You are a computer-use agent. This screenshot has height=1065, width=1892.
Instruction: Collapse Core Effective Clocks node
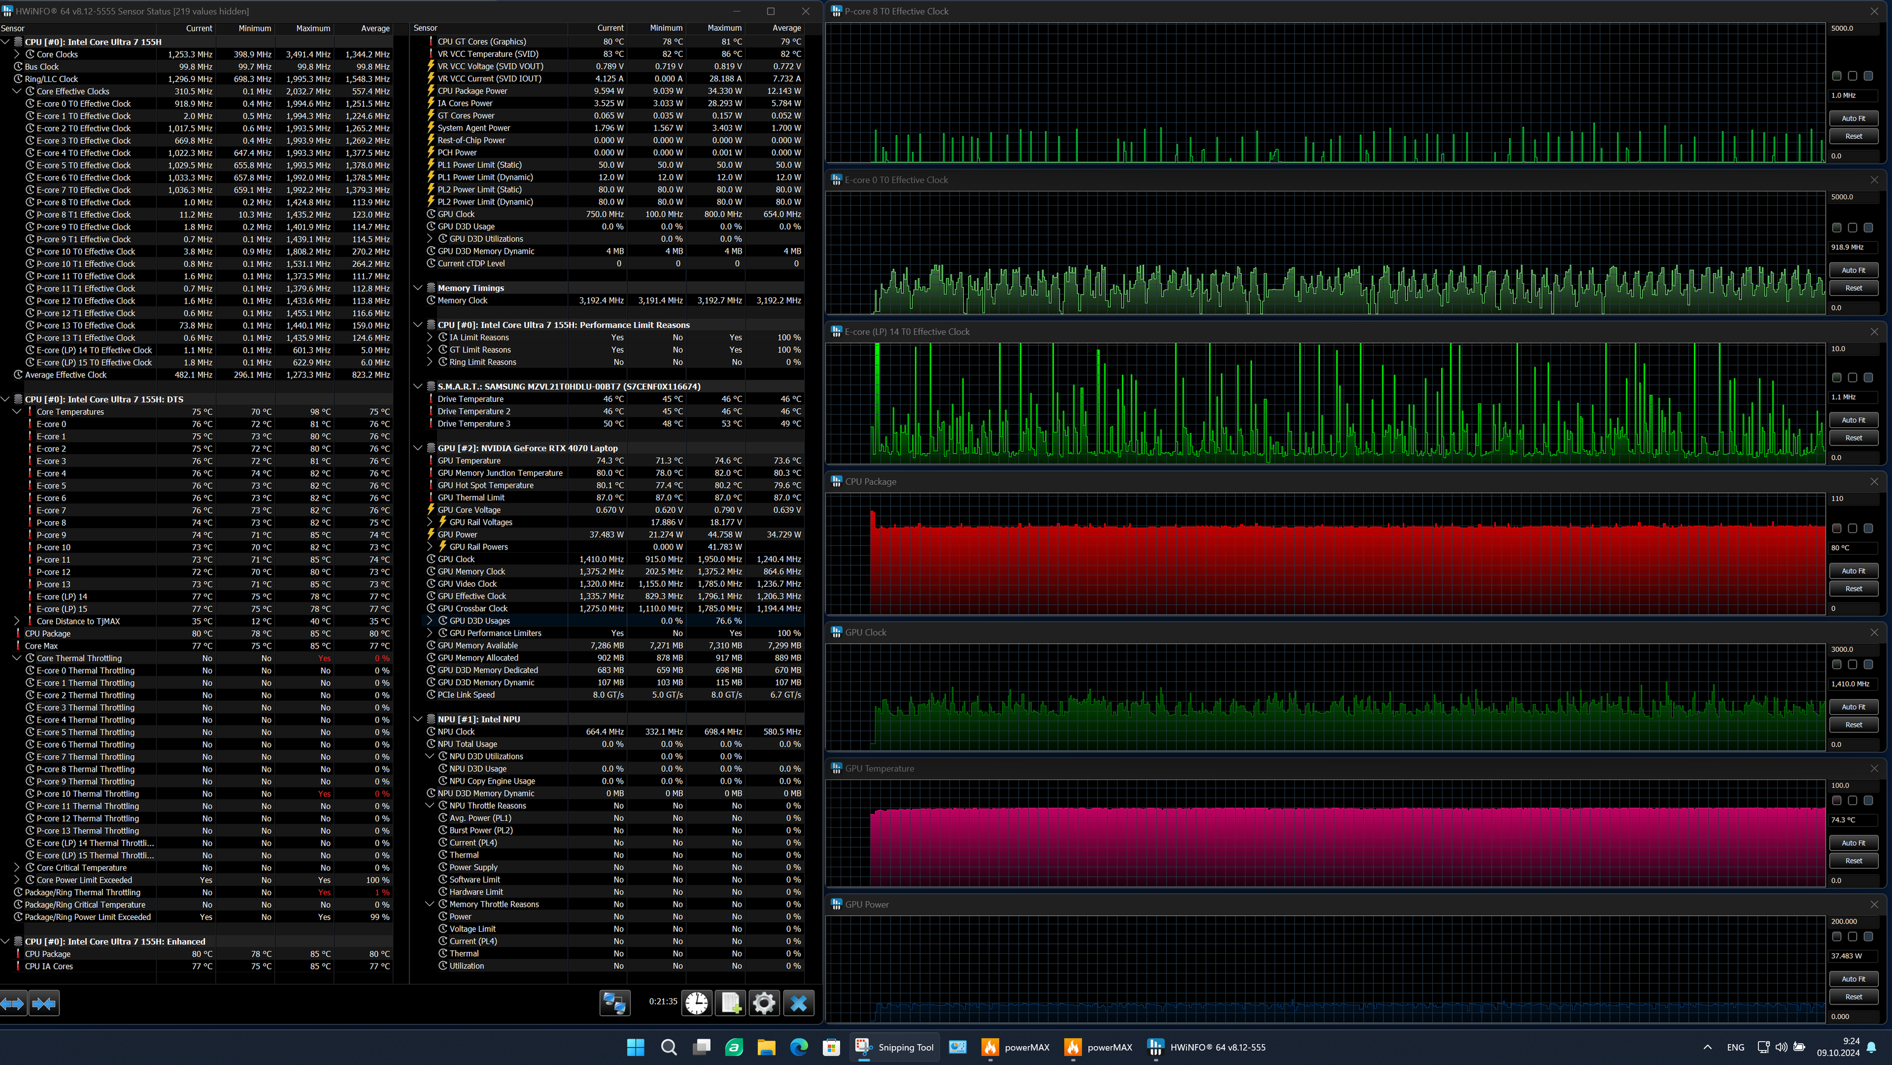point(17,91)
